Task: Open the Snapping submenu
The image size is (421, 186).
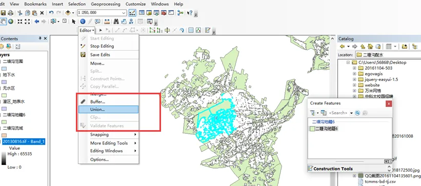Action: pos(109,134)
